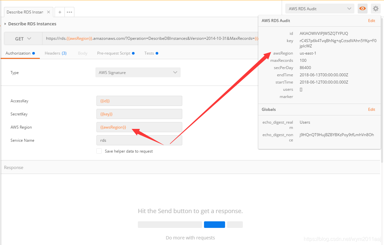This screenshot has width=384, height=245.
Task: Enable Save helper data to request checkbox
Action: pyautogui.click(x=99, y=151)
